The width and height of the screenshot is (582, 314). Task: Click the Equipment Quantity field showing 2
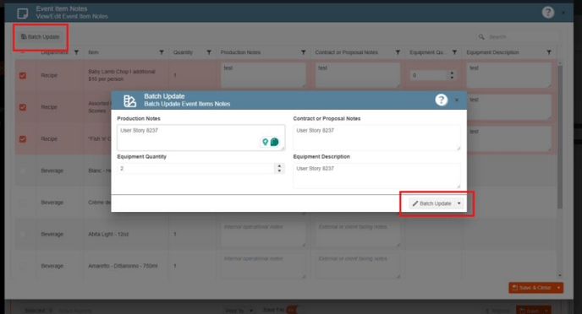196,169
